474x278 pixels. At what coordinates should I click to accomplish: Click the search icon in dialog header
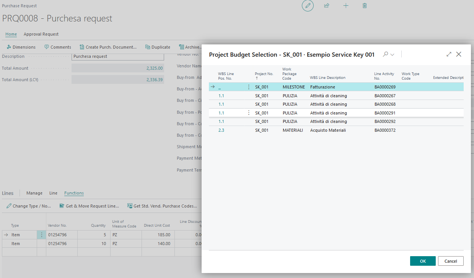(x=386, y=54)
